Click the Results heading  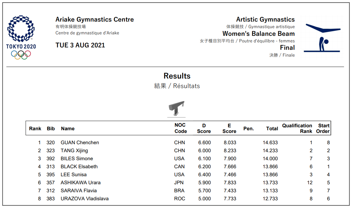(177, 76)
